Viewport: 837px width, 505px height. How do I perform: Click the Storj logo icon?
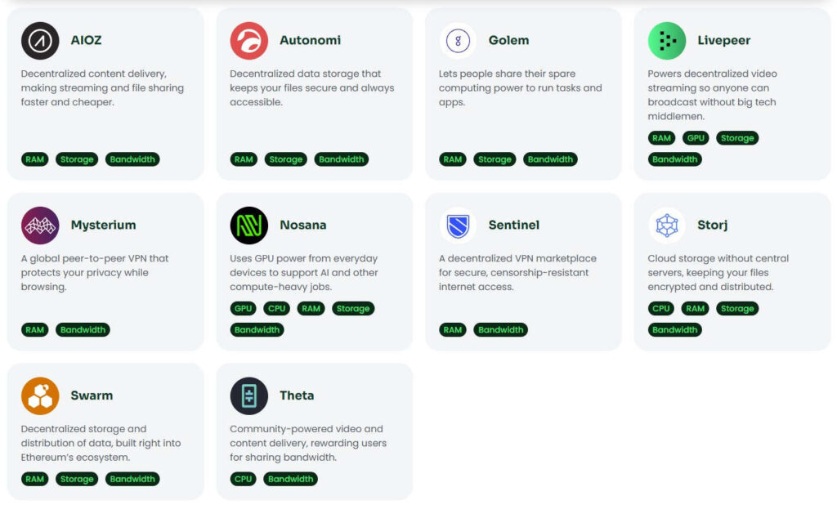coord(667,226)
